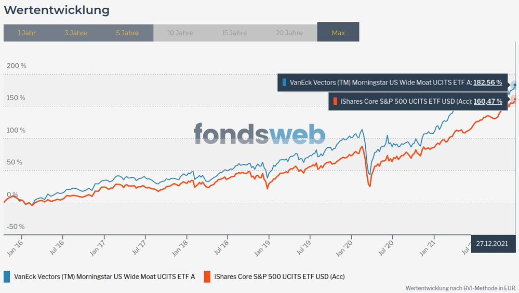Image resolution: width=519 pixels, height=293 pixels.
Task: Select the "1 Jahr" time range tab
Action: (26, 33)
